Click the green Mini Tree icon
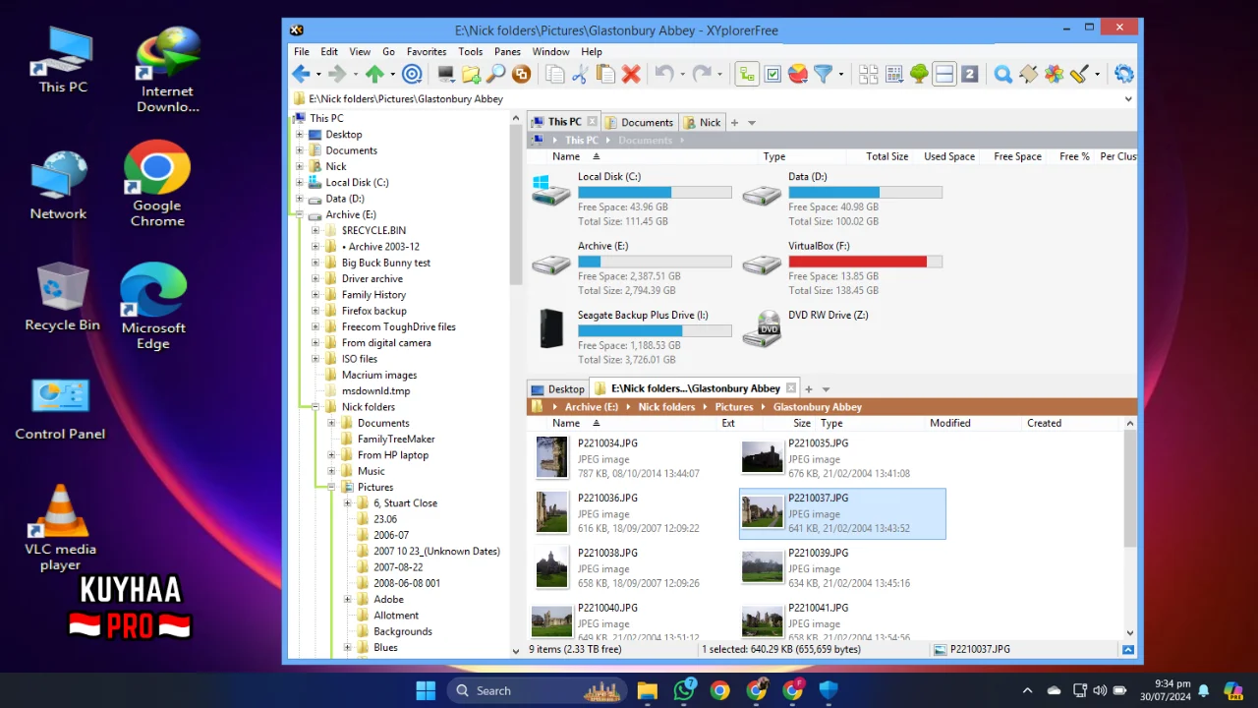Image resolution: width=1258 pixels, height=708 pixels. coord(919,74)
